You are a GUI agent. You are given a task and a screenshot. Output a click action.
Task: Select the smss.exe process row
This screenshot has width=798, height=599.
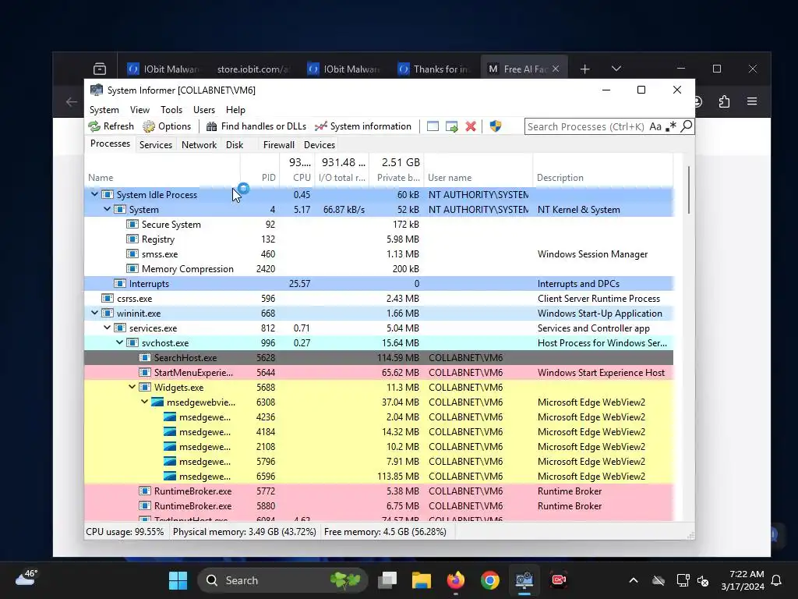380,253
